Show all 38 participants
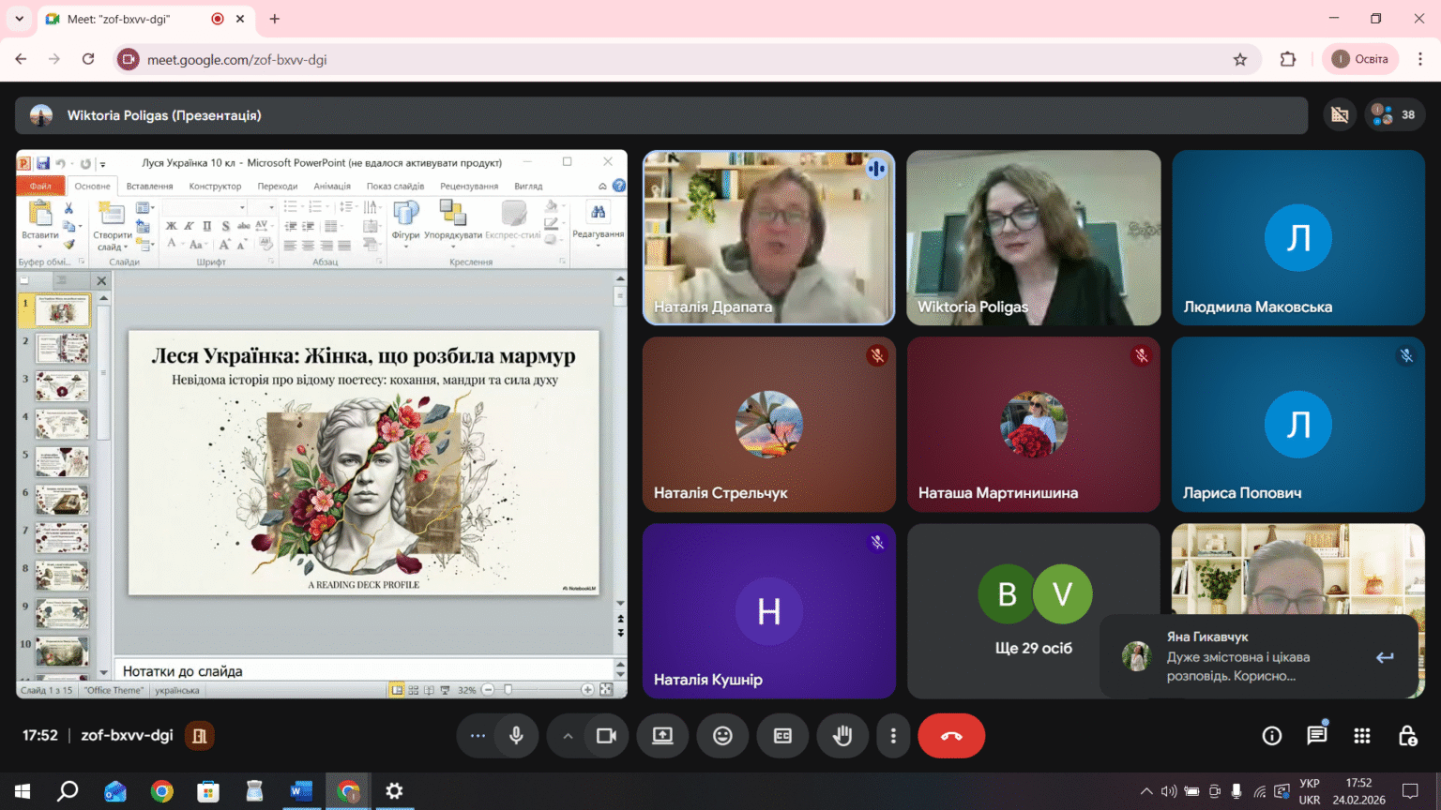The image size is (1441, 810). point(1395,115)
